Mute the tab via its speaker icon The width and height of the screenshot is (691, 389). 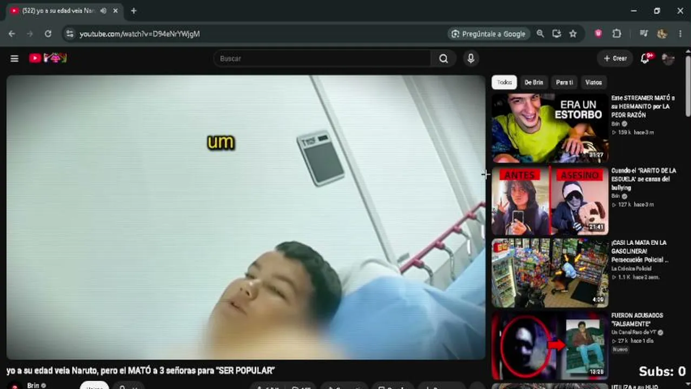pos(103,11)
